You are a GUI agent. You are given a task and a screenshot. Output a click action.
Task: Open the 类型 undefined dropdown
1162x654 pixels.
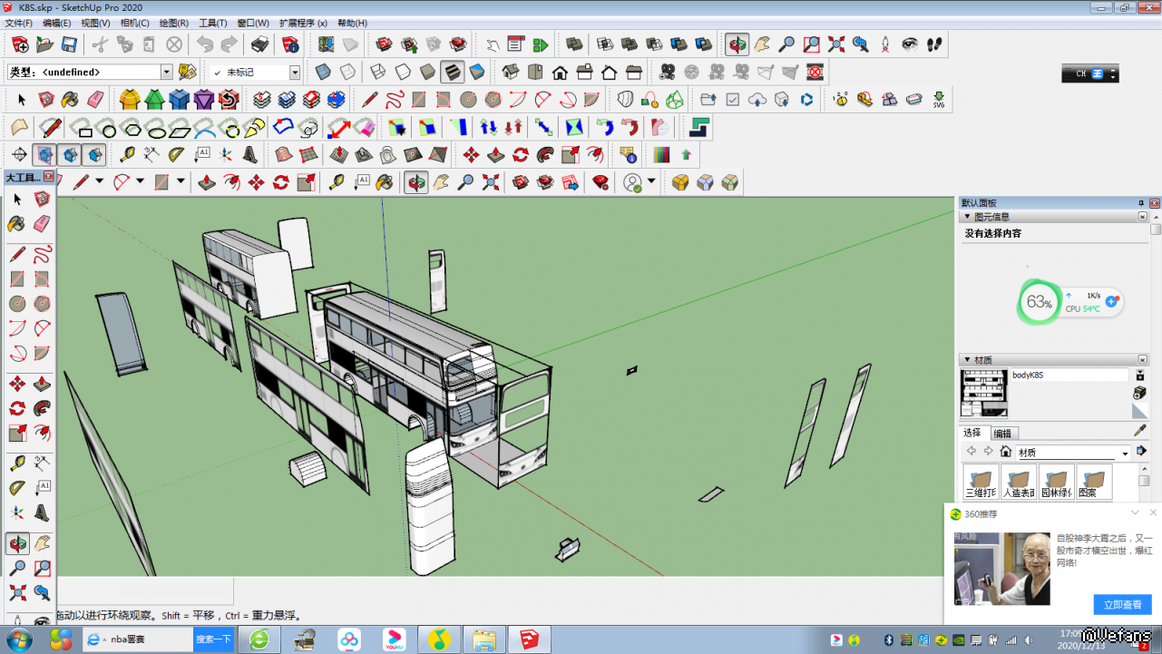[166, 72]
